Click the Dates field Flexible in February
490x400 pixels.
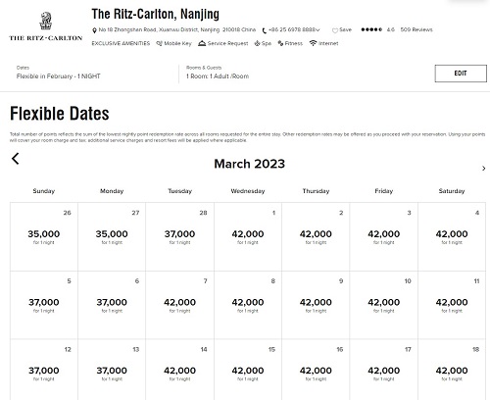59,73
